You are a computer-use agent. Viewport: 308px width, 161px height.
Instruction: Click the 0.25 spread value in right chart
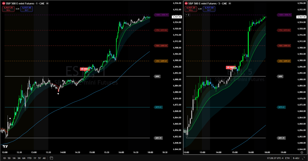coord(200,9)
